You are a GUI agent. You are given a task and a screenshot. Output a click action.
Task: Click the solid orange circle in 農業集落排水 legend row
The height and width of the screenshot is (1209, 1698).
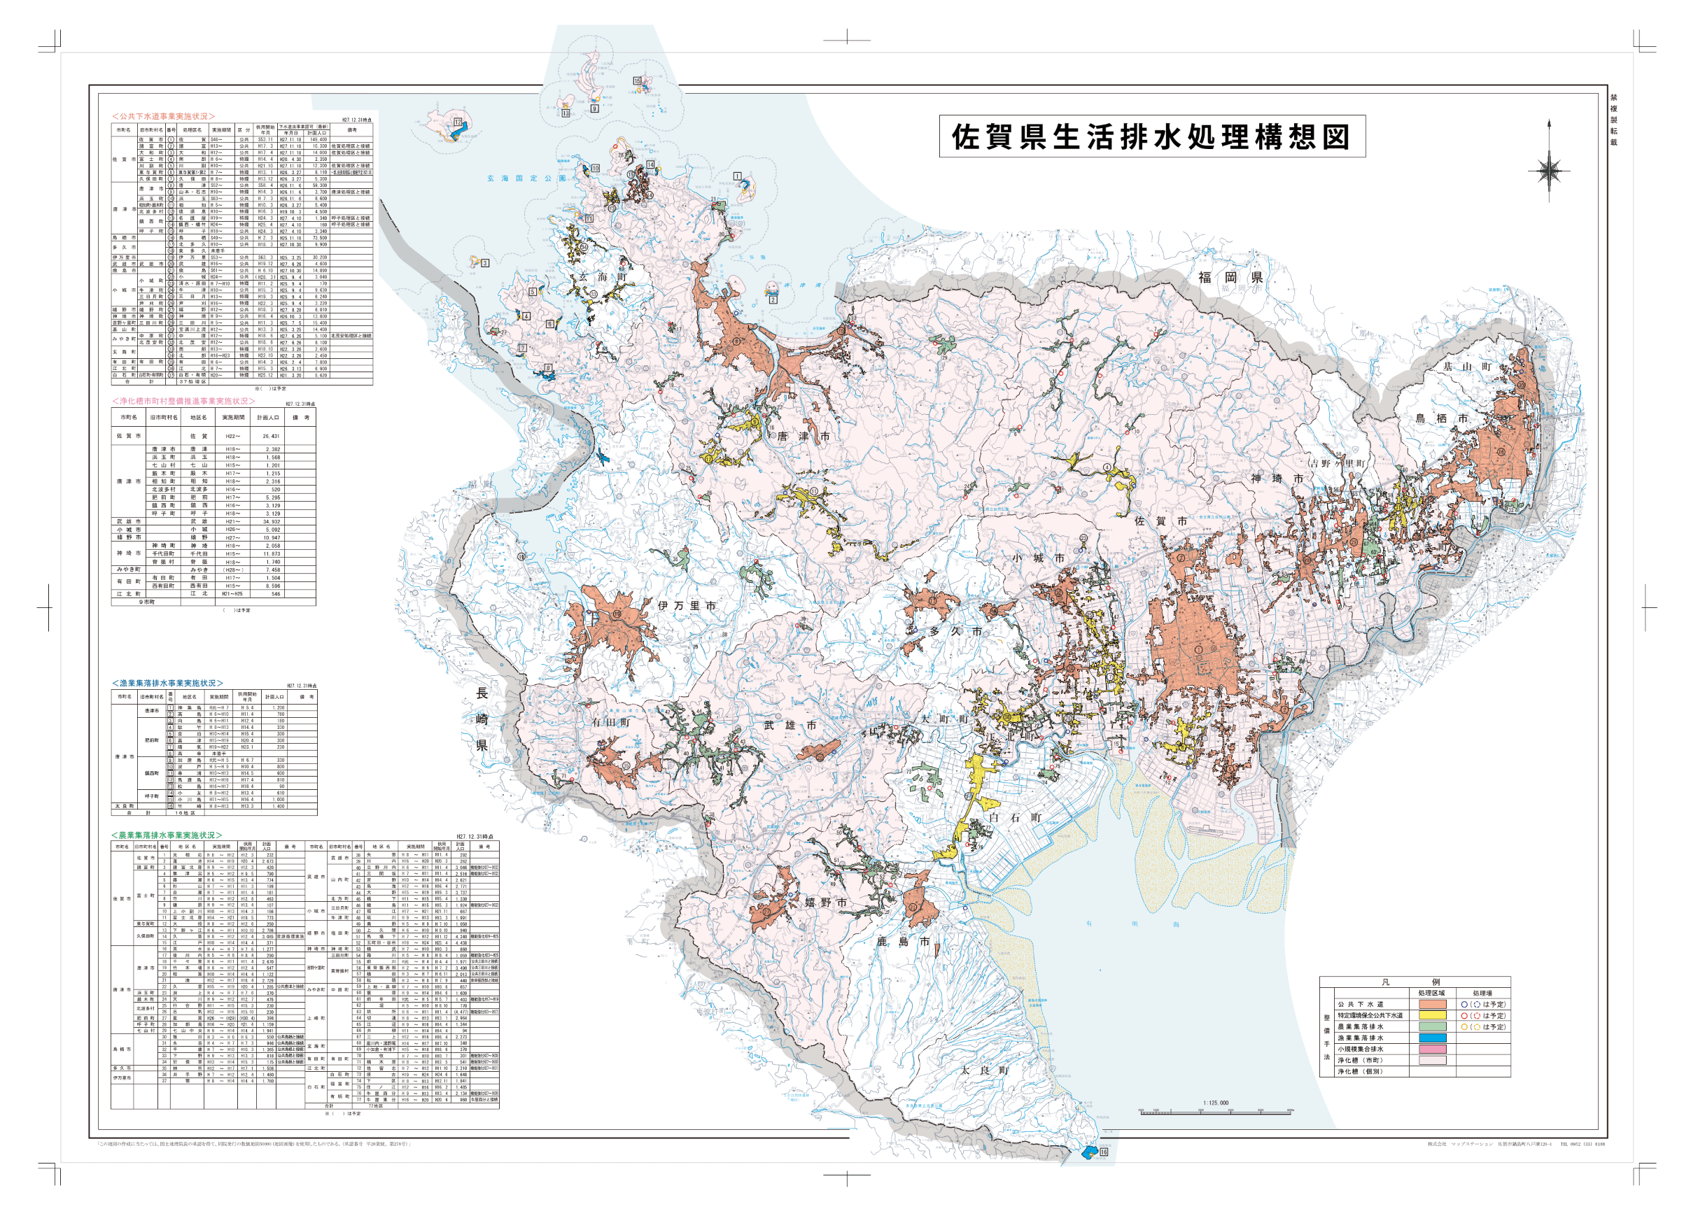coord(1464,1026)
